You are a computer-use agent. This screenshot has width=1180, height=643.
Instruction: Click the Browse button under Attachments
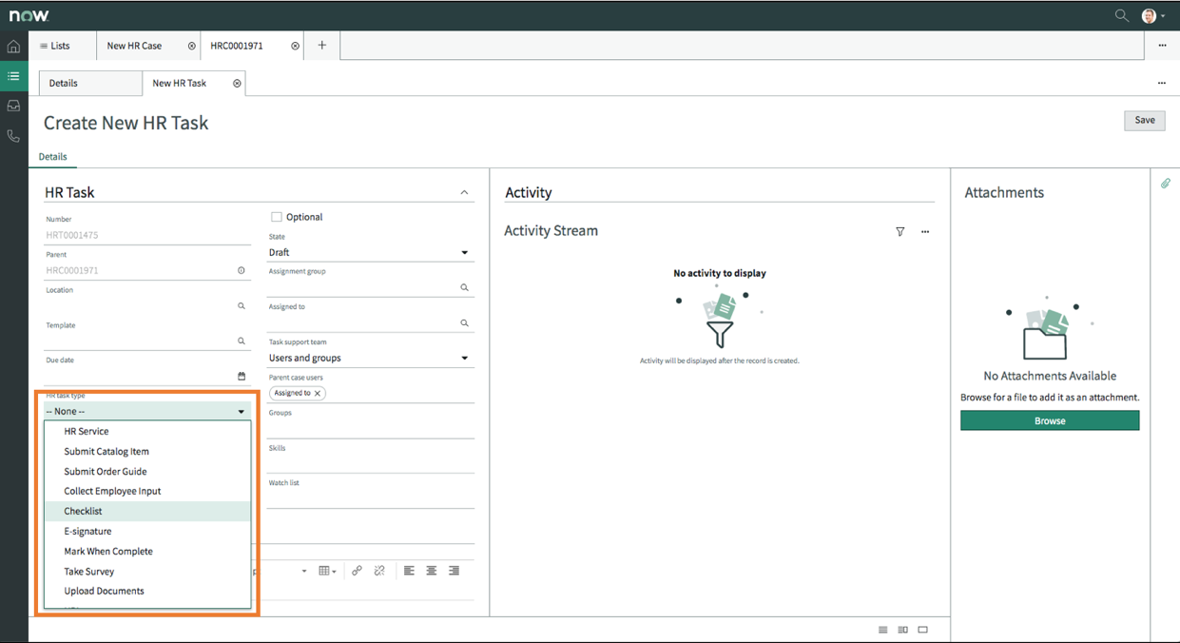pos(1050,420)
